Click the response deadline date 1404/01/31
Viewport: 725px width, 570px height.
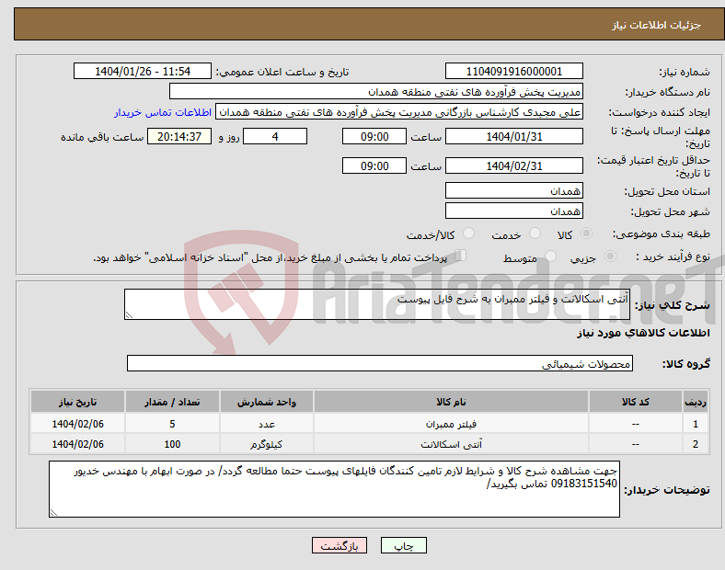click(513, 137)
